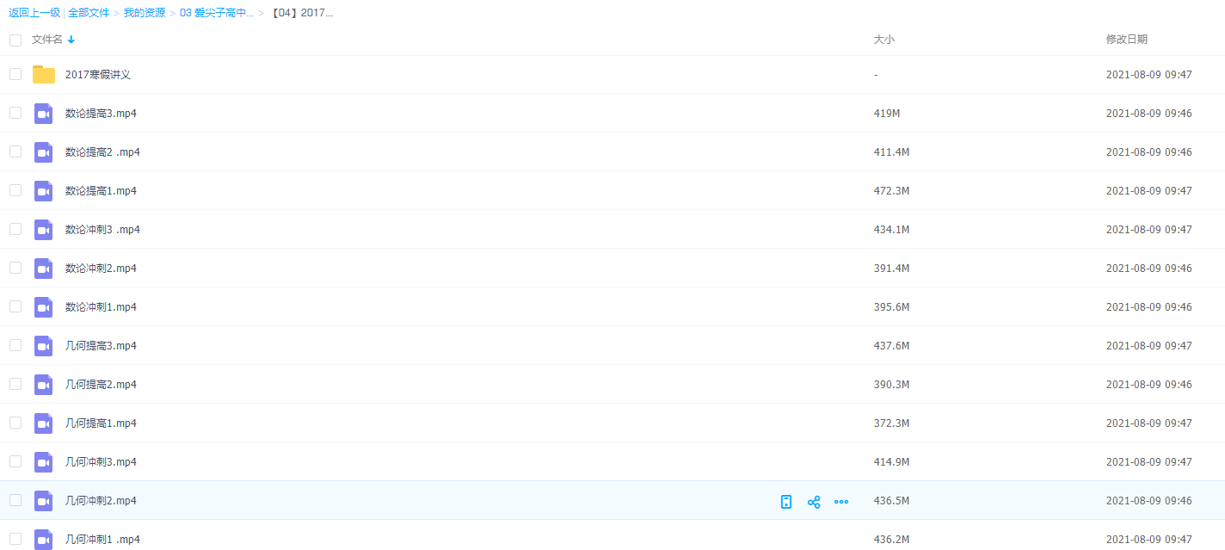Click the 返回上一级 link
Image resolution: width=1225 pixels, height=550 pixels.
tap(34, 13)
